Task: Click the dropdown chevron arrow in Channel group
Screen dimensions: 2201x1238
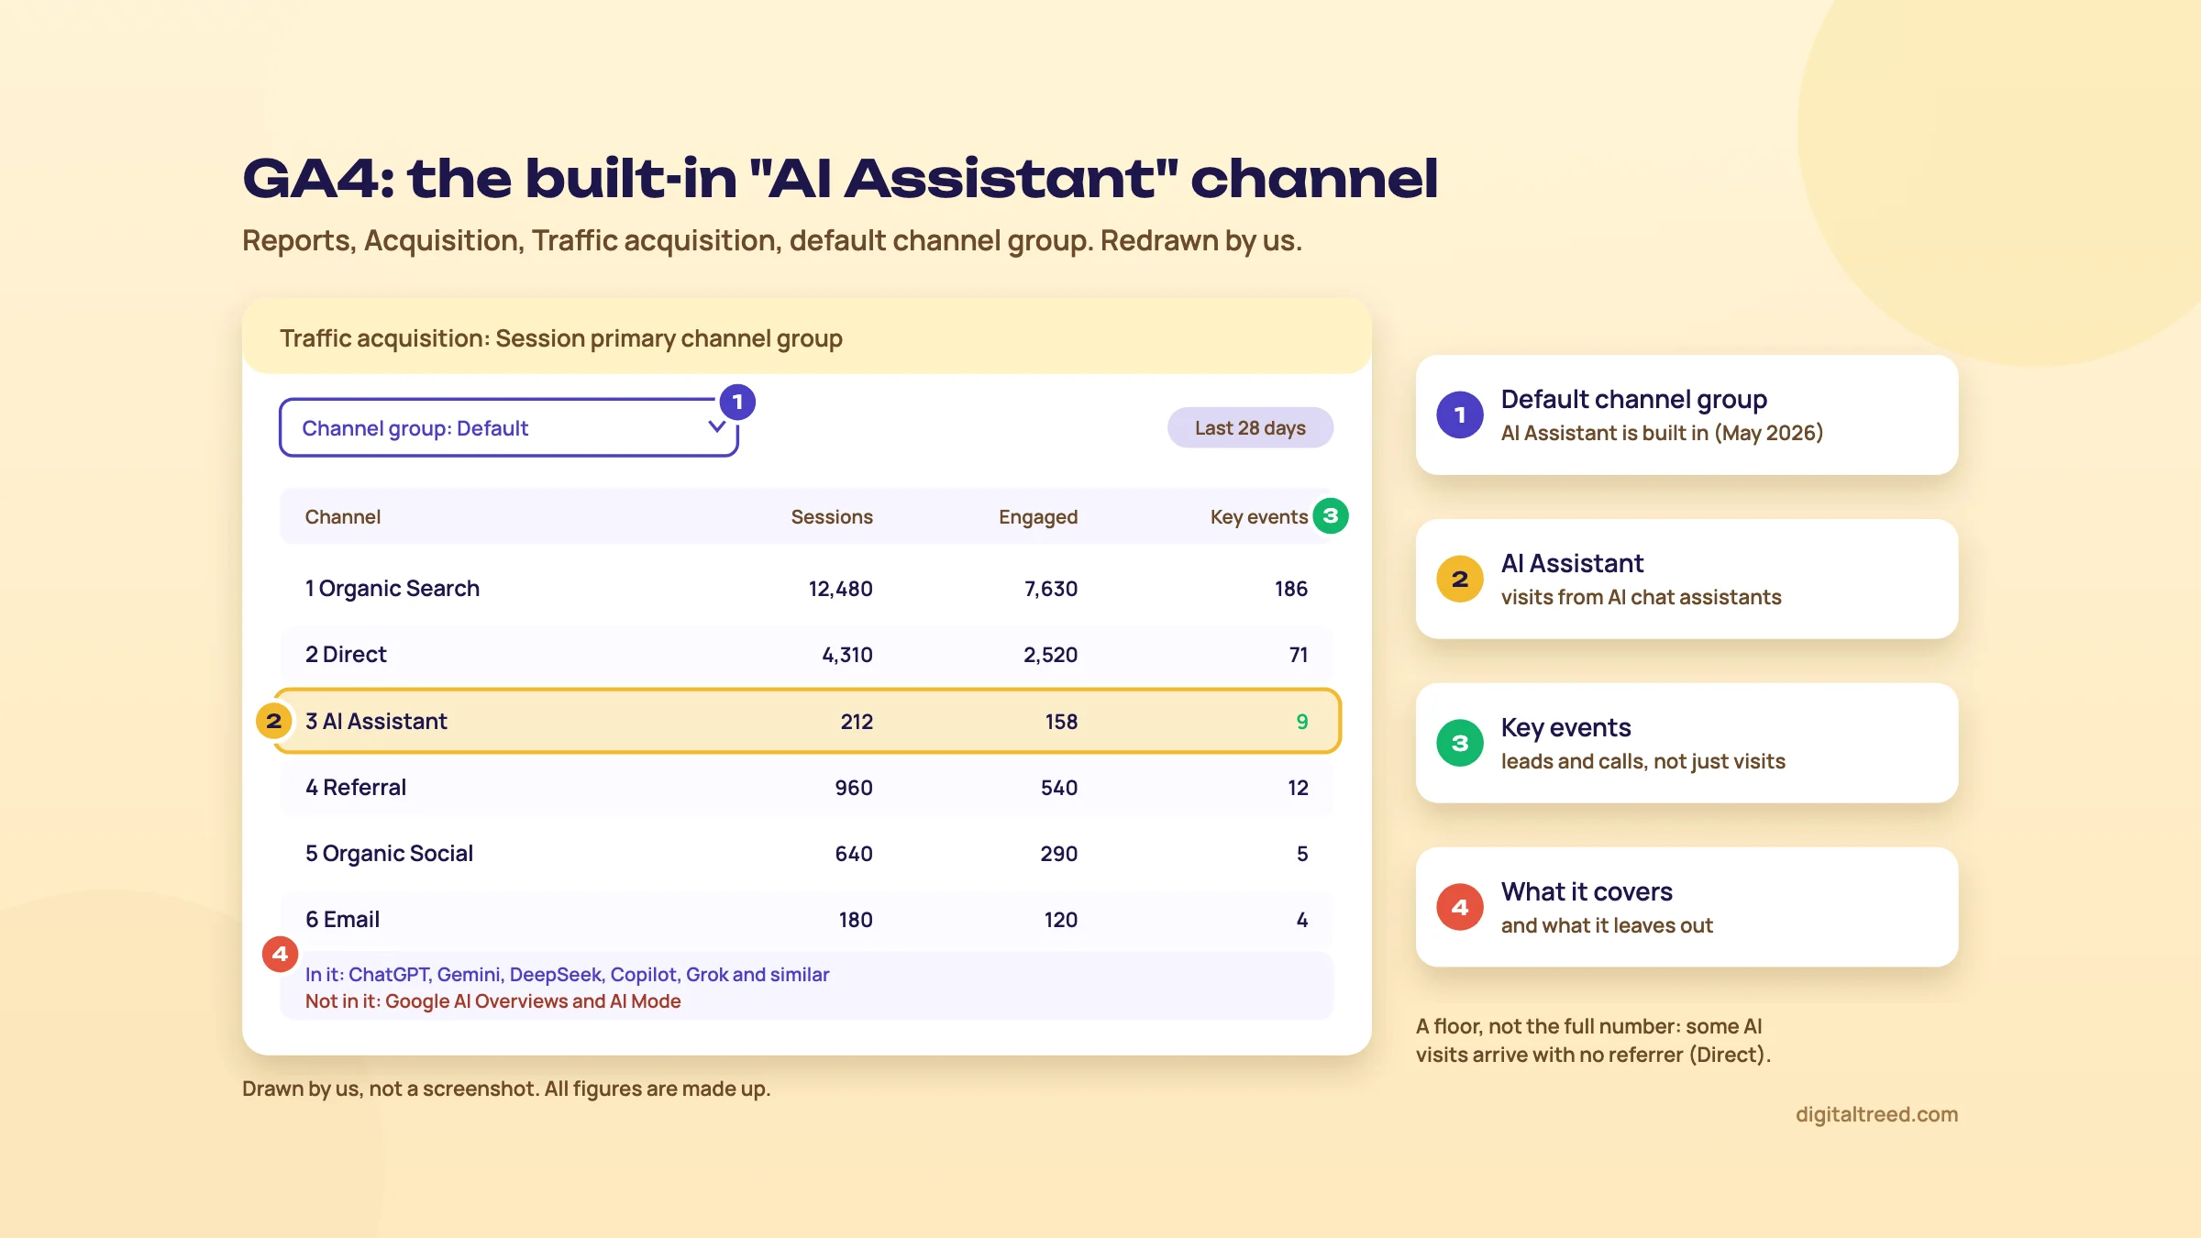Action: (x=717, y=427)
